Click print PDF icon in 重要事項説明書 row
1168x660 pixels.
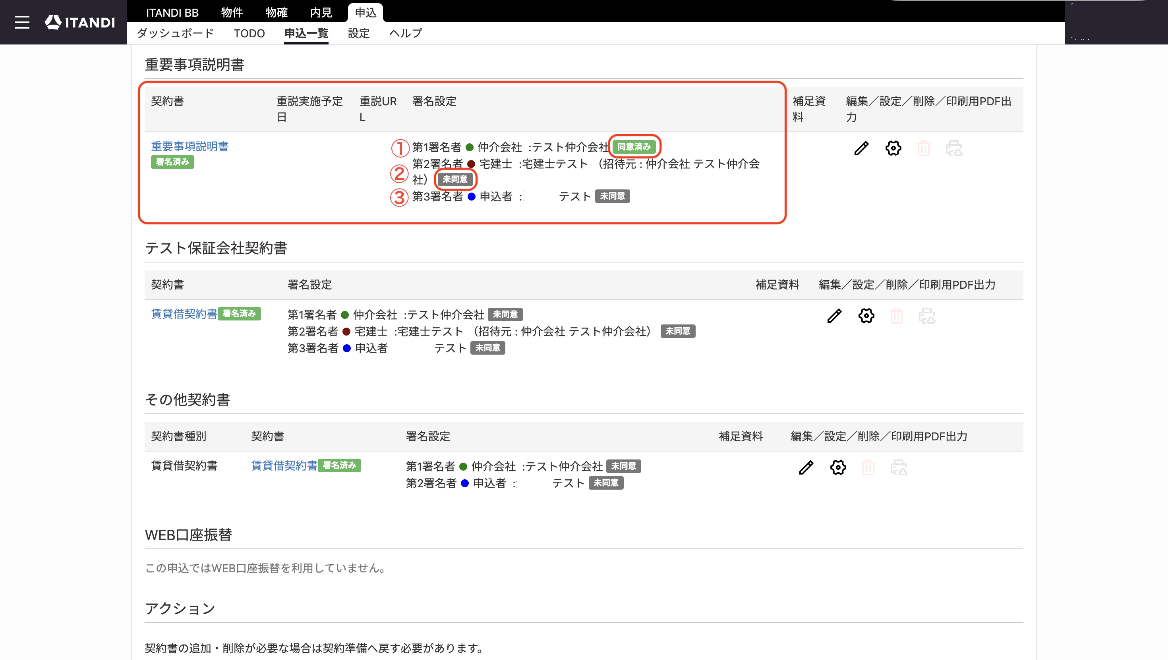954,148
